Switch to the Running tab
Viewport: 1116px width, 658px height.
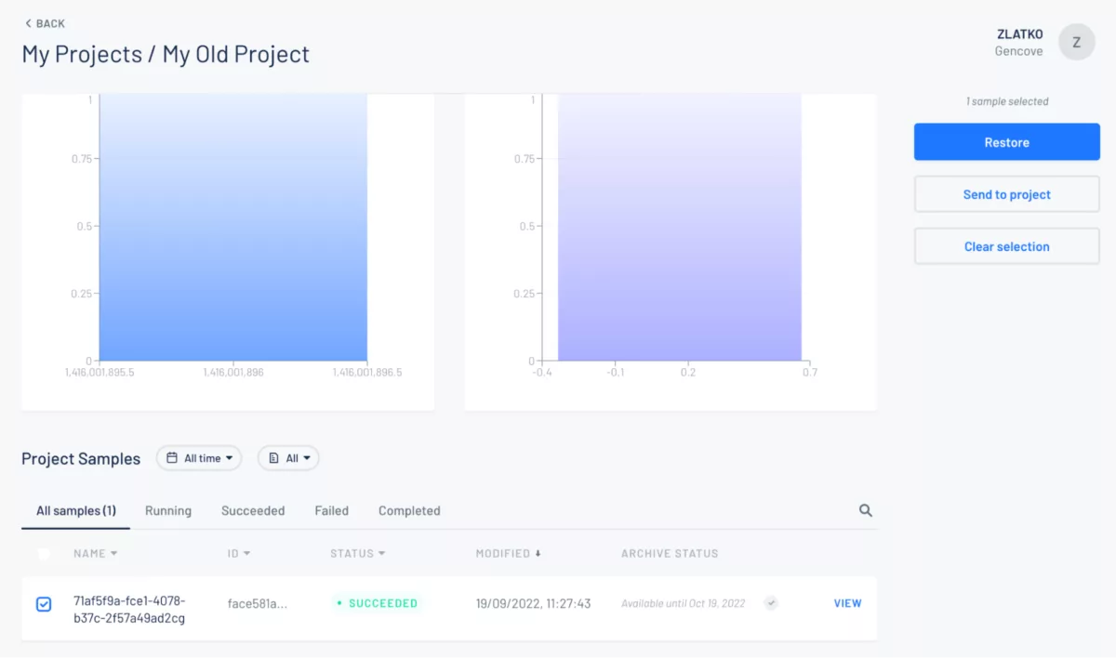[168, 510]
